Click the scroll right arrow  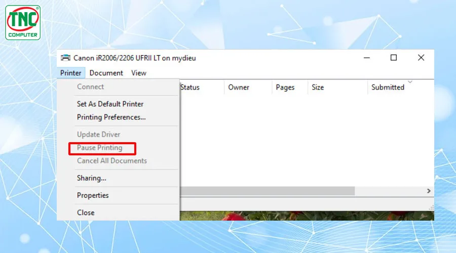(429, 191)
